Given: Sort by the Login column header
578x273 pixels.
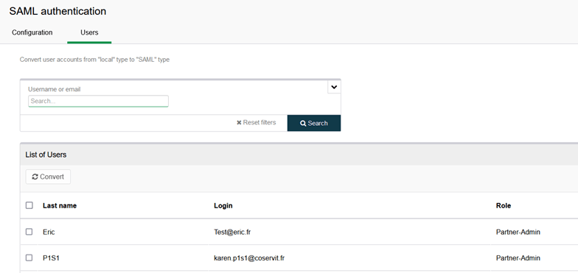Looking at the screenshot, I should click(x=223, y=206).
